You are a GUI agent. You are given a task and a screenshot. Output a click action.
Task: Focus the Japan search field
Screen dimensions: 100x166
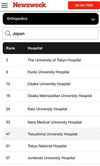coord(51,33)
